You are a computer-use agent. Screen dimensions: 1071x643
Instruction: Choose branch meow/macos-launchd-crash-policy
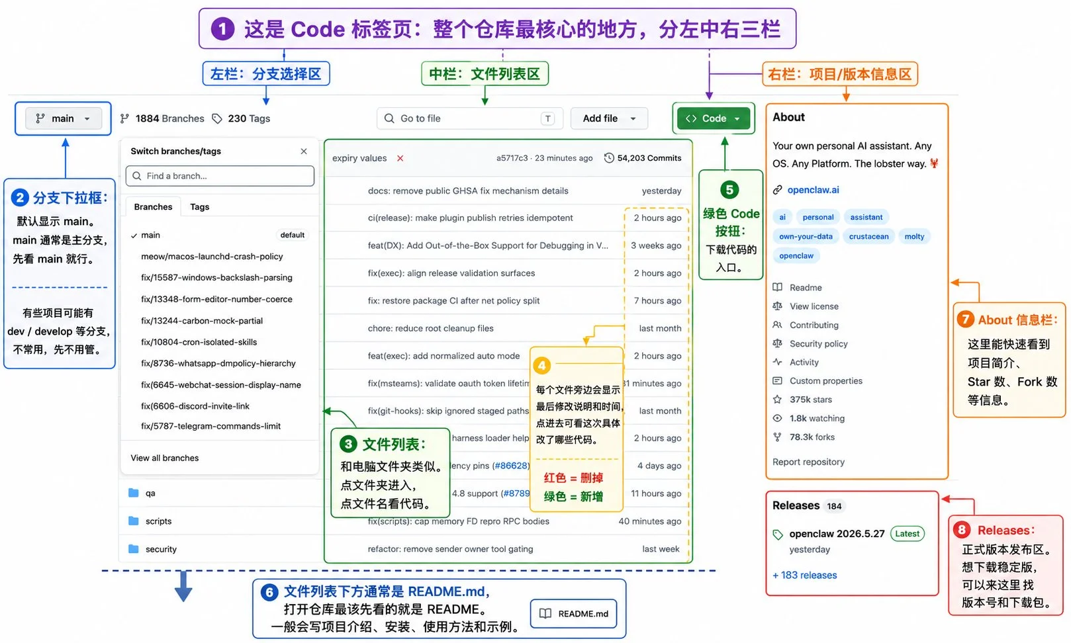point(212,257)
